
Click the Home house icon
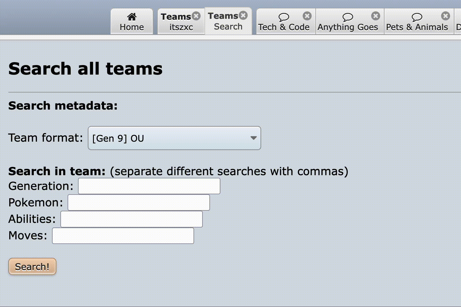132,17
